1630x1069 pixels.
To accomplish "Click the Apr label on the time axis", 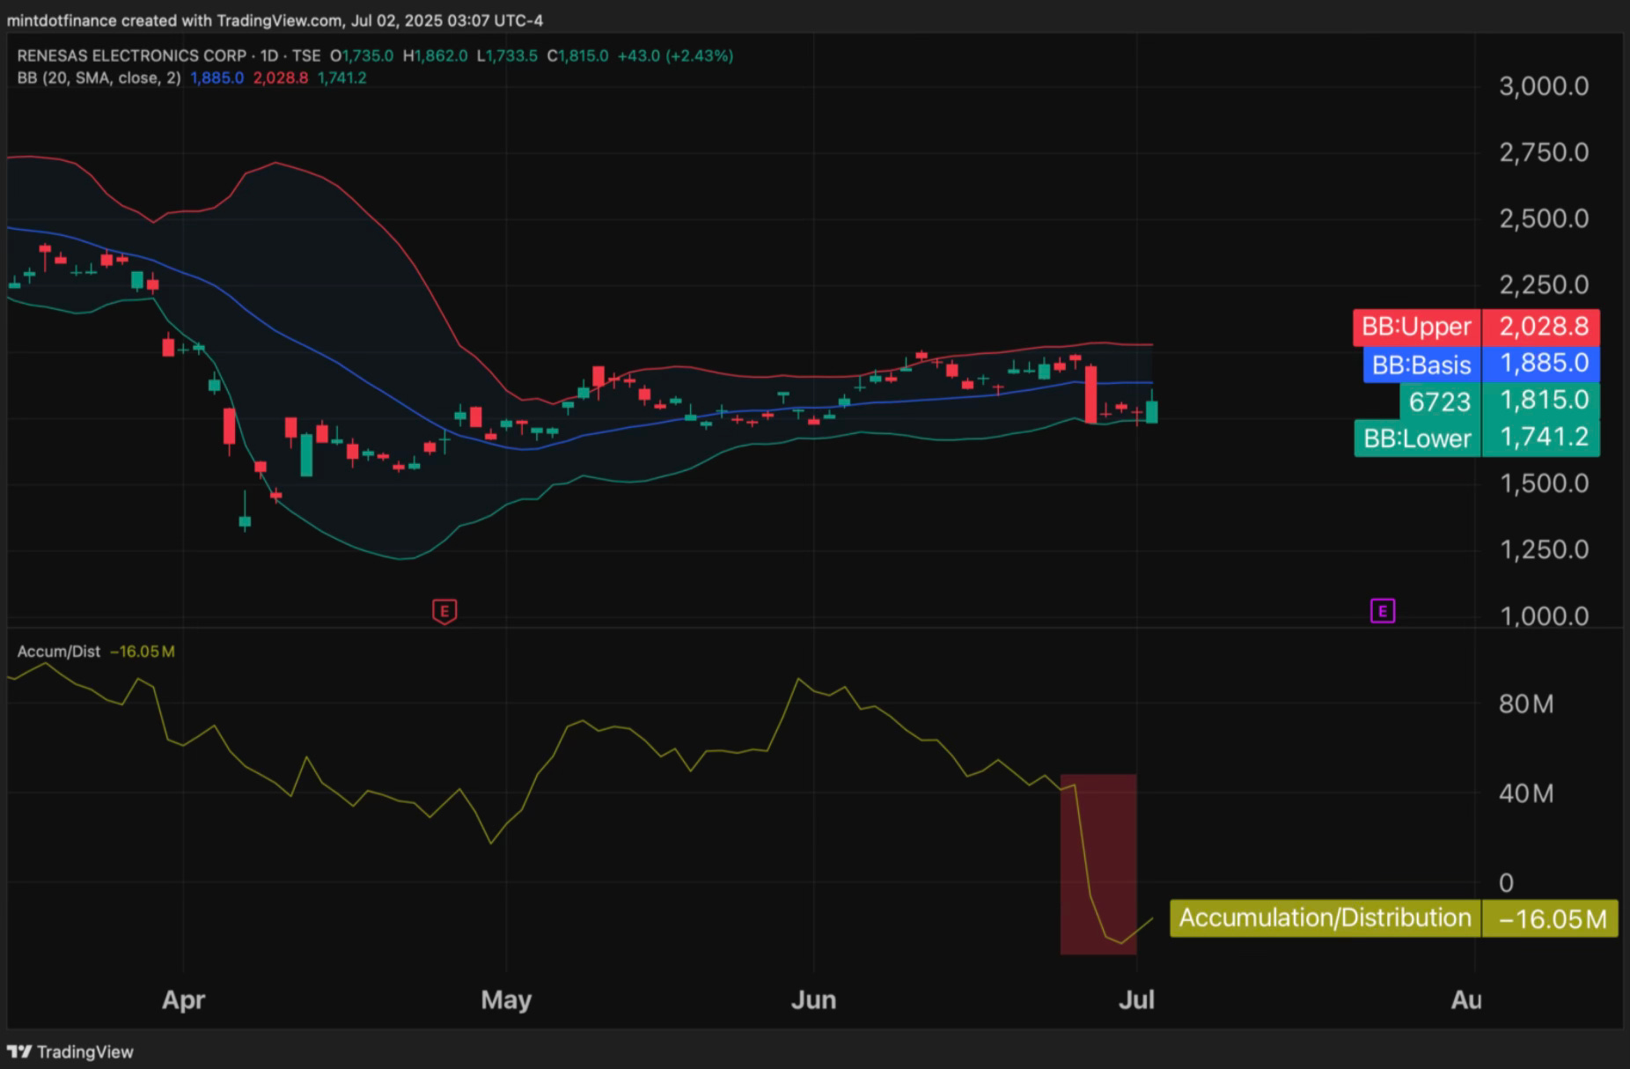I will coord(183,1000).
